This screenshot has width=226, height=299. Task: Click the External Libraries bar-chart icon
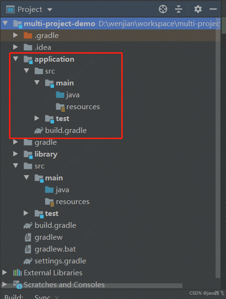point(18,273)
